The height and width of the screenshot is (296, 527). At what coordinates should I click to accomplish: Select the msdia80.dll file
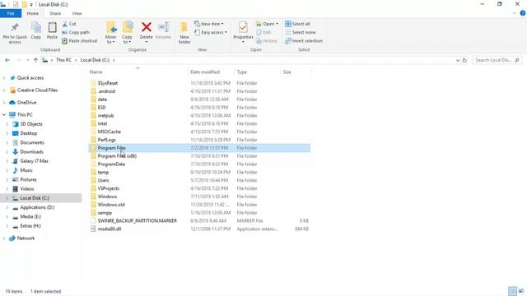pyautogui.click(x=199, y=229)
